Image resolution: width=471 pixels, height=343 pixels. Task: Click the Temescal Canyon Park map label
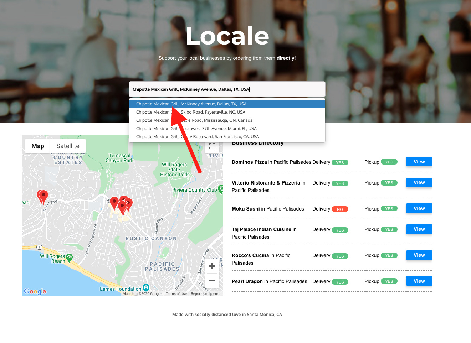119,158
